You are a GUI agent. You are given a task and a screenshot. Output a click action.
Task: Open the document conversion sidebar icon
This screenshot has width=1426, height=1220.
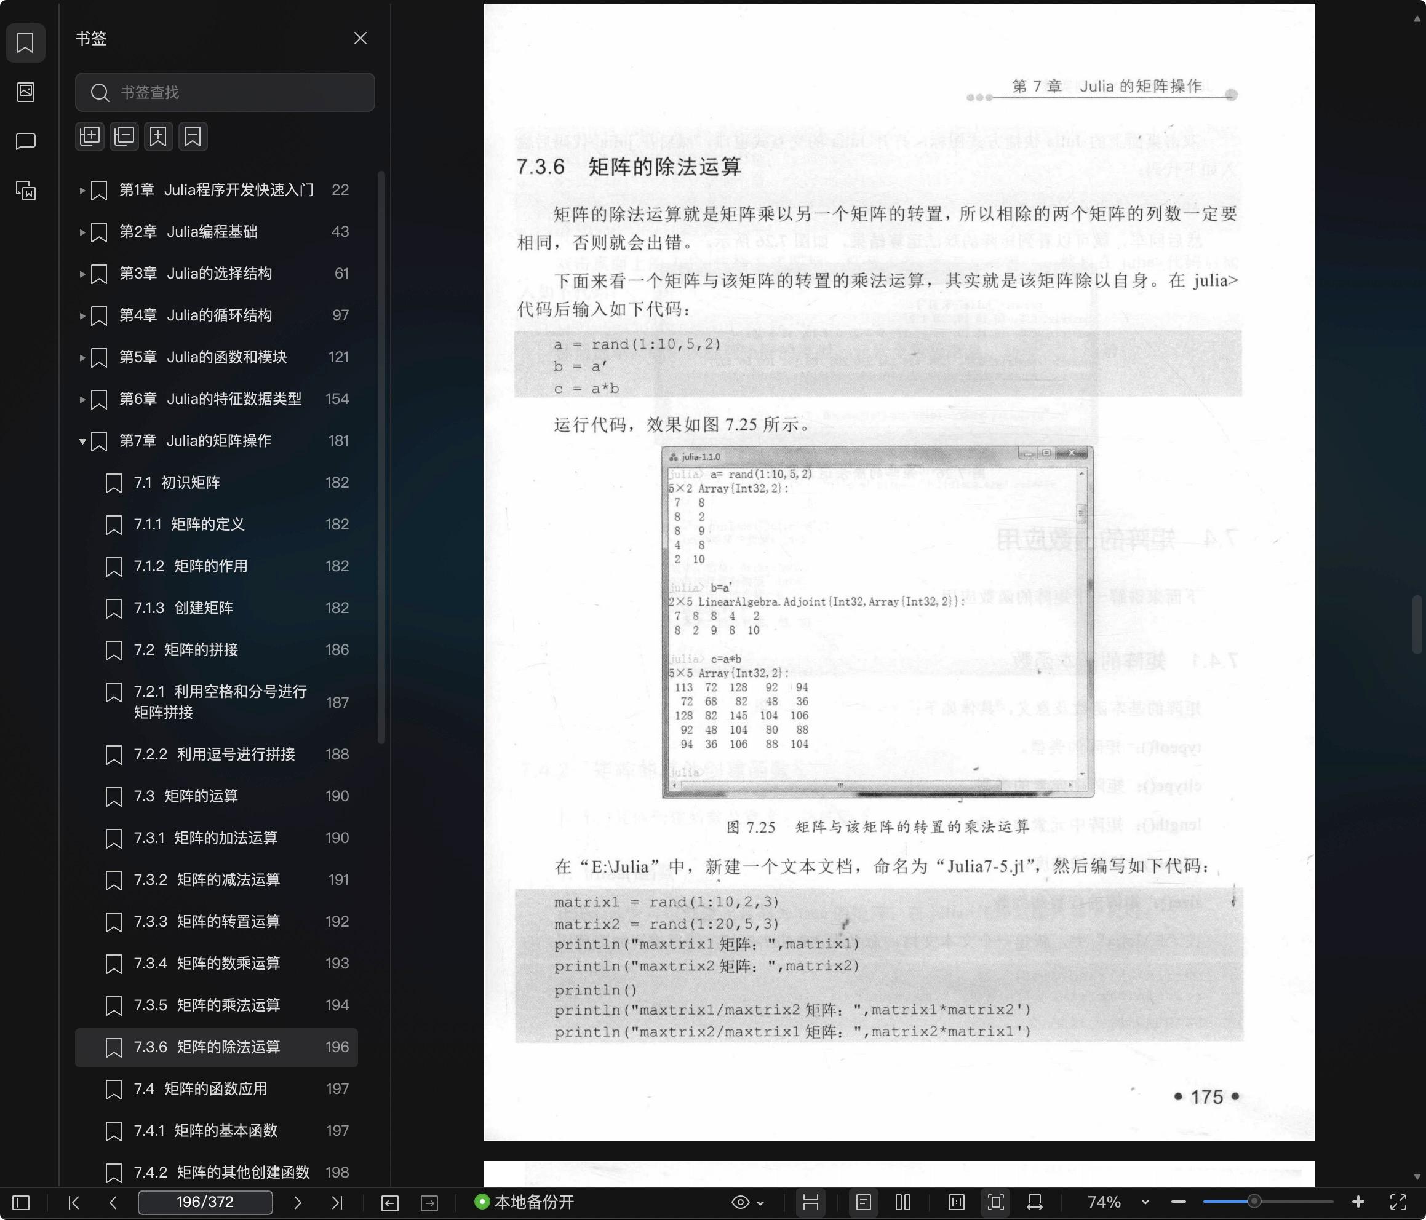pyautogui.click(x=25, y=191)
